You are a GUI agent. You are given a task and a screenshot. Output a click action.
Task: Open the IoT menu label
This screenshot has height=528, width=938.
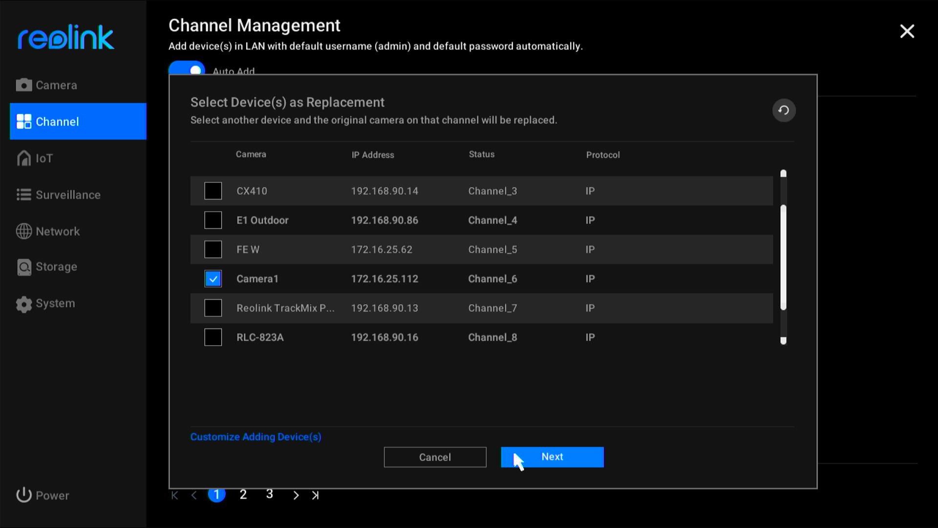pyautogui.click(x=44, y=158)
